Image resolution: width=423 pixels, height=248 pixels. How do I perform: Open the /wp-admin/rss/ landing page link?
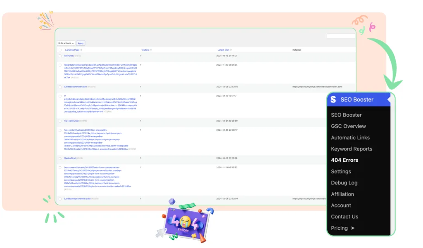(71, 121)
